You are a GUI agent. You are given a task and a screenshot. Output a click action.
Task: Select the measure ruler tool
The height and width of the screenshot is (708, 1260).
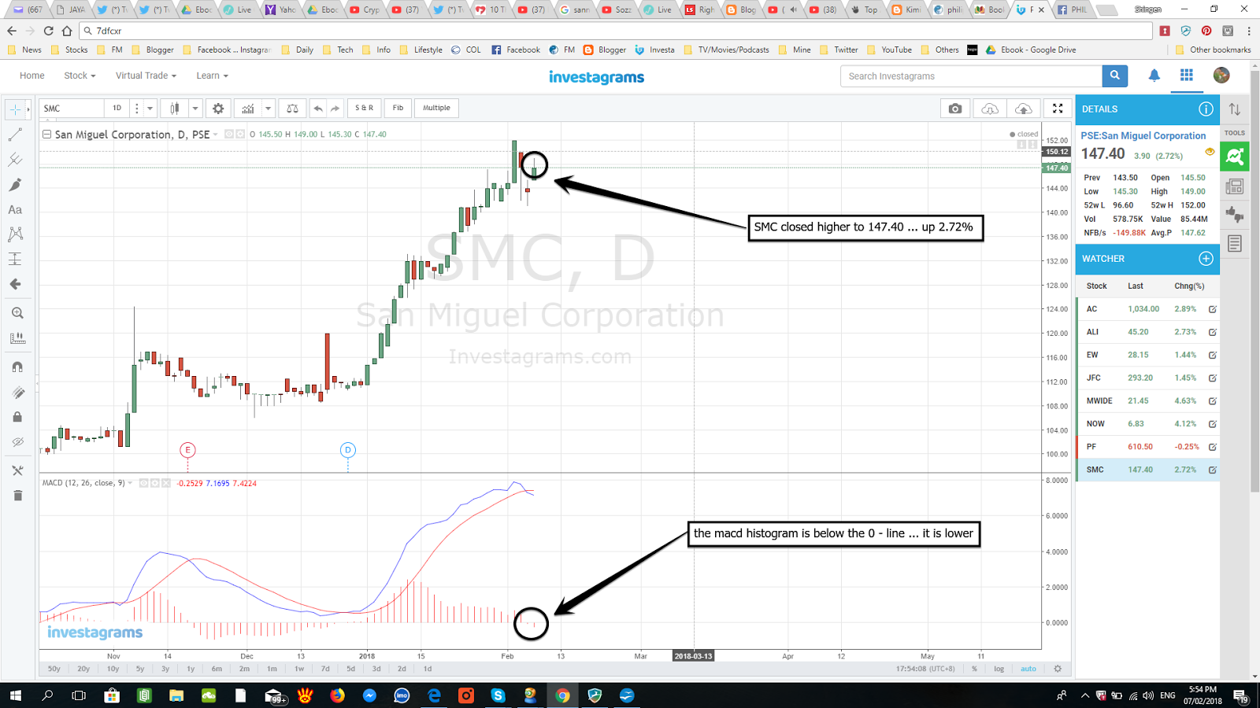[17, 338]
